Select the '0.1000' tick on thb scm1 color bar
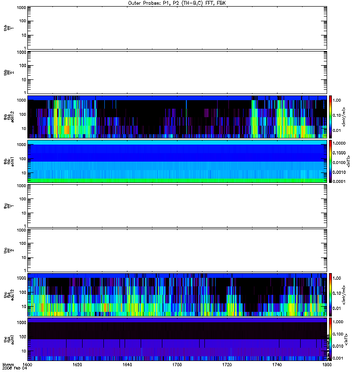 pyautogui.click(x=339, y=153)
